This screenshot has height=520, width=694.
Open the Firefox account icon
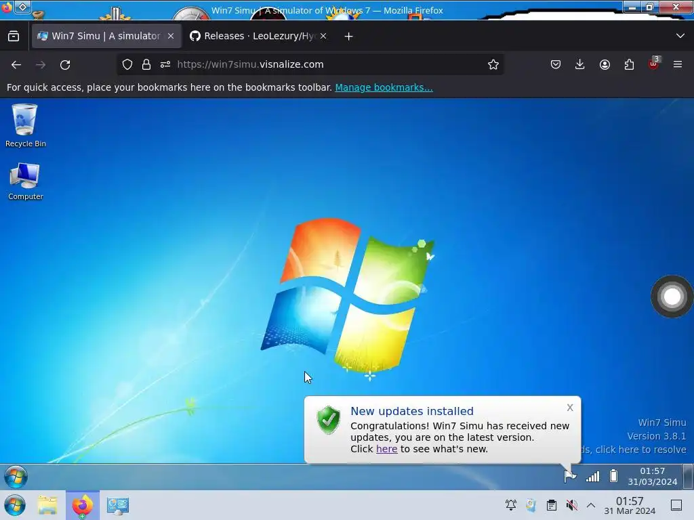605,64
